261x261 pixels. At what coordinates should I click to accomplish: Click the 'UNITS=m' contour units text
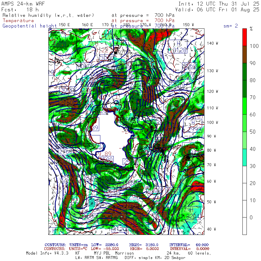coord(79,245)
